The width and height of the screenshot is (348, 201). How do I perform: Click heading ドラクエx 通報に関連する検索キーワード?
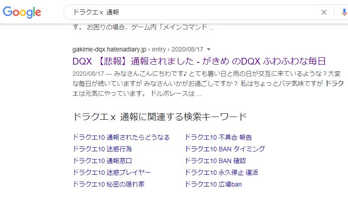point(160,117)
